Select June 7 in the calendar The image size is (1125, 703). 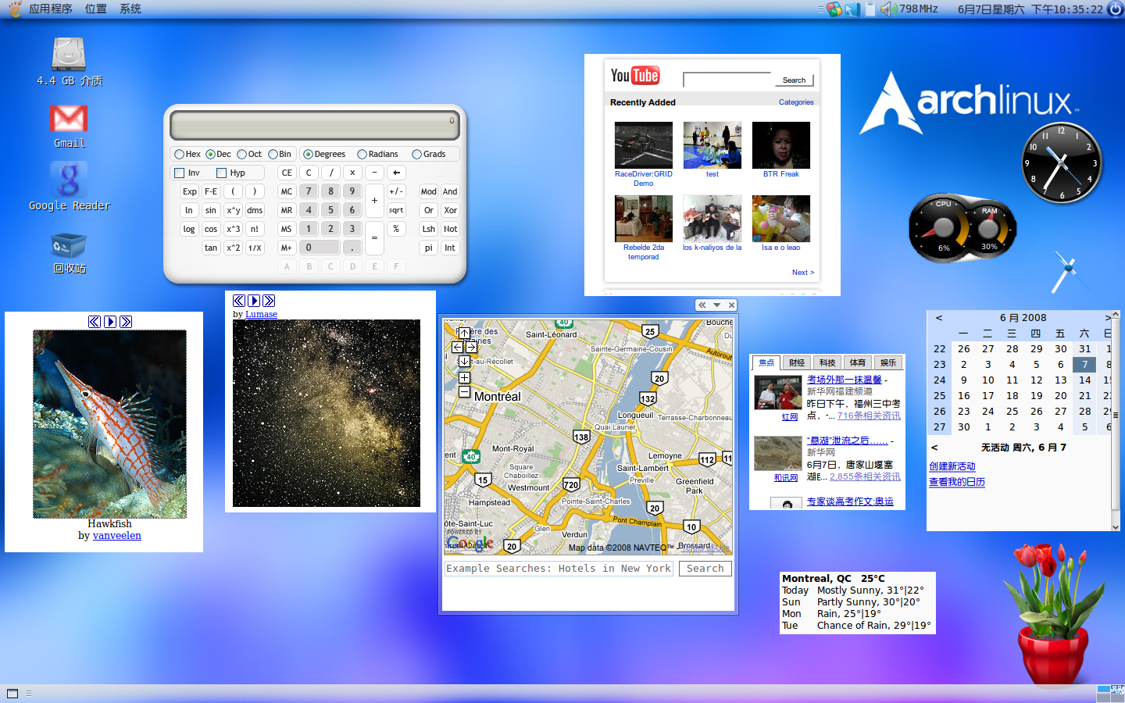(1084, 365)
